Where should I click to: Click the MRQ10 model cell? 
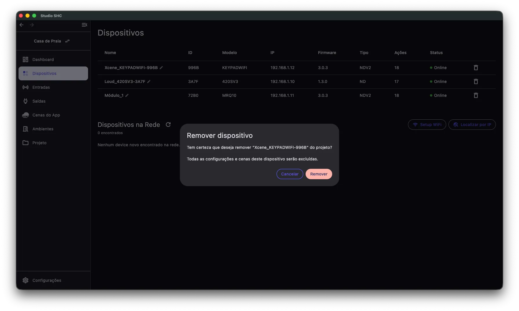pyautogui.click(x=229, y=95)
